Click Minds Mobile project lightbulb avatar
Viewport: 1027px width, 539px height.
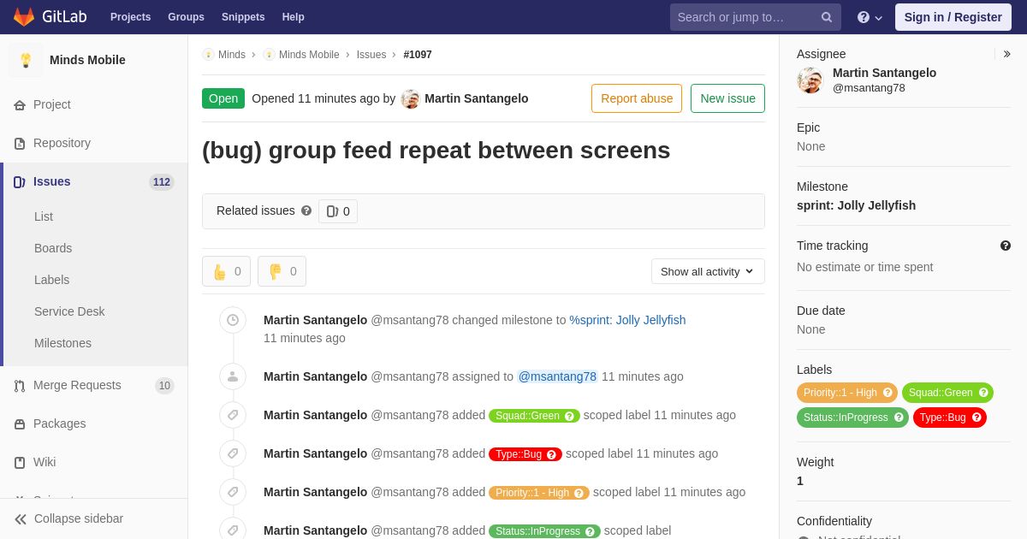coord(26,60)
